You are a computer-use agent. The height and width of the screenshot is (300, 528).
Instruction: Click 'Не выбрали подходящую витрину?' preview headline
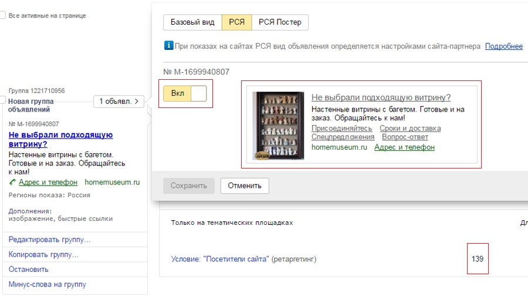(x=381, y=97)
